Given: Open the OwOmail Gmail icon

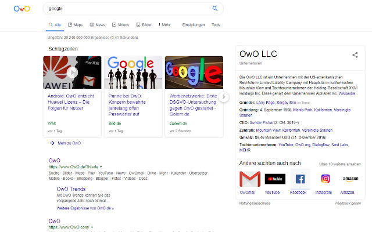Looking at the screenshot, I should 250,179.
